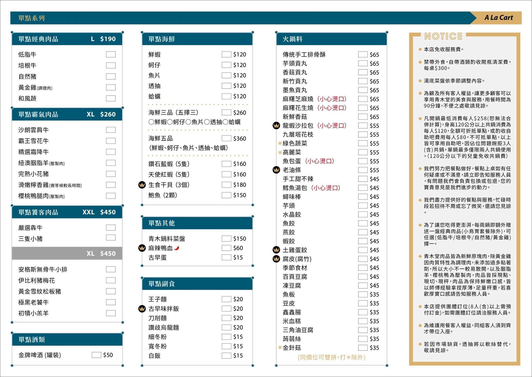Tick the checkbox for 白飯 $15
532x377 pixels.
(x=227, y=355)
